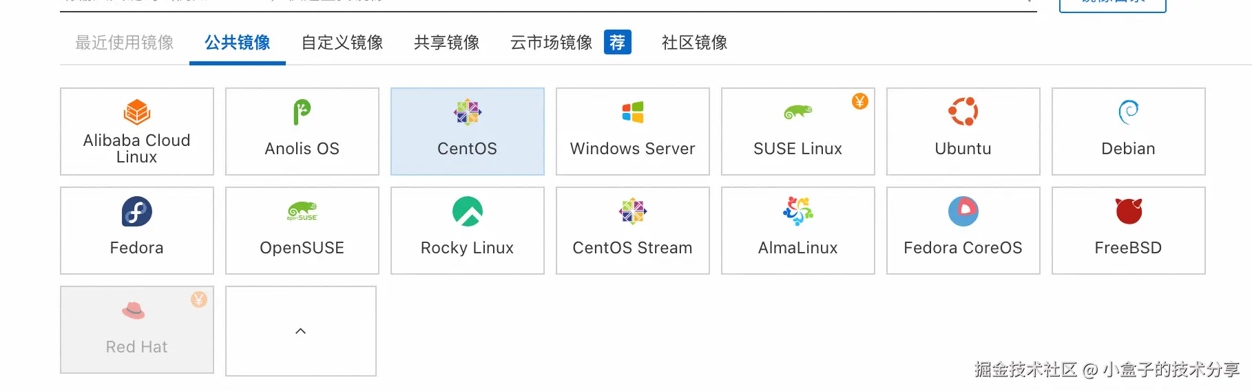Screen dimensions: 1252x391
Task: Choose the Anolis OS logo
Action: click(x=302, y=112)
